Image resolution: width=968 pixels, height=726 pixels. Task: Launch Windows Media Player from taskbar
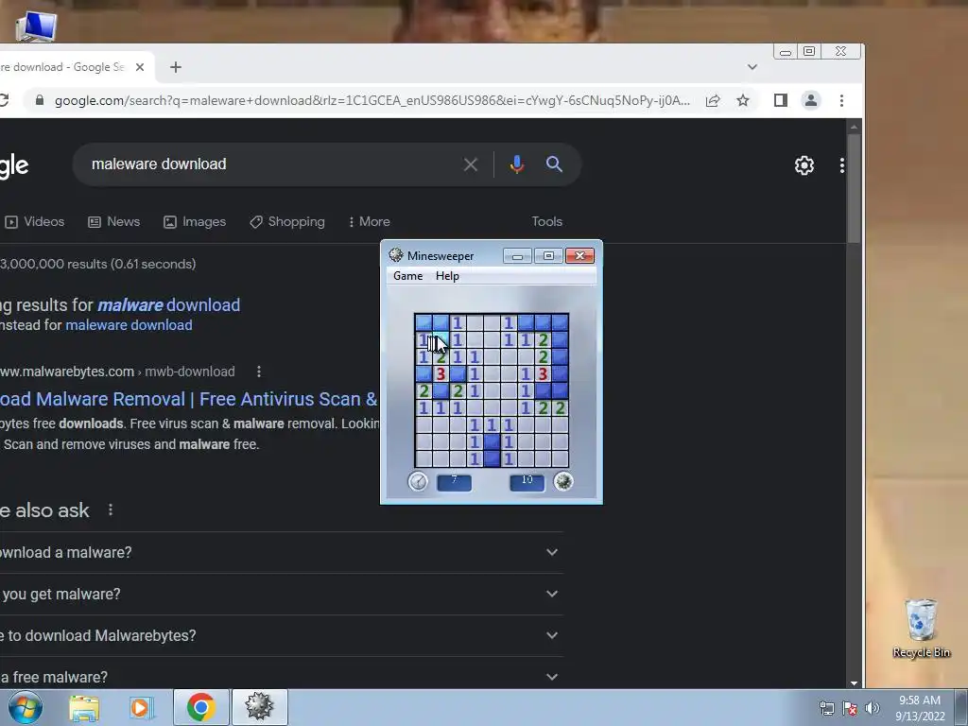(x=142, y=708)
